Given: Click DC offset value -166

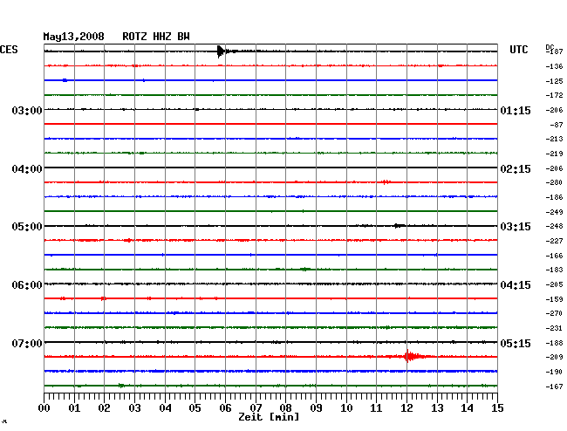Looking at the screenshot, I should (x=554, y=256).
